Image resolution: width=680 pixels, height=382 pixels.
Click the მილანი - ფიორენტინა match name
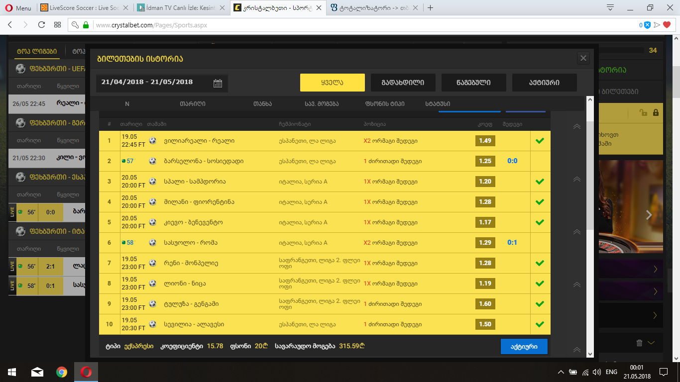(199, 202)
